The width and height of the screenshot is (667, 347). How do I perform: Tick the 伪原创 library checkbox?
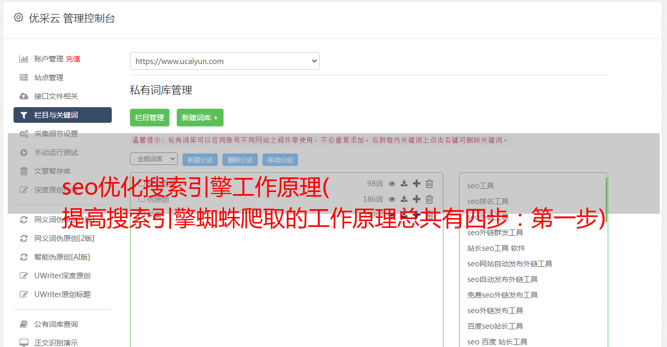141,199
